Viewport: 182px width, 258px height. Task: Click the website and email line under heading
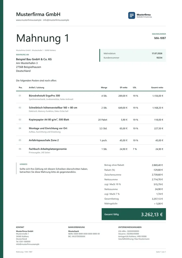[x=42, y=20]
